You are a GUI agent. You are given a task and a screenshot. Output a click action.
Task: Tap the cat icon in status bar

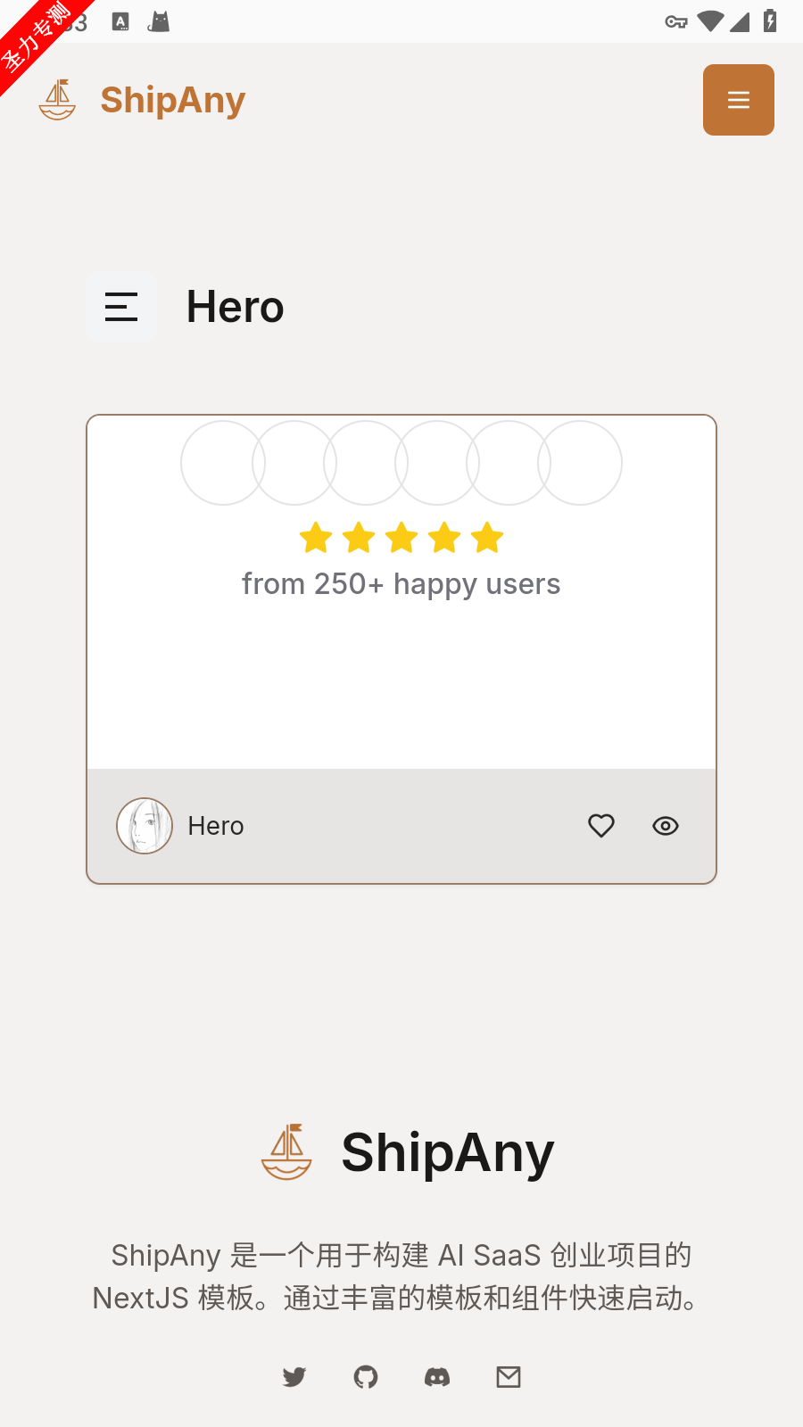pyautogui.click(x=159, y=21)
